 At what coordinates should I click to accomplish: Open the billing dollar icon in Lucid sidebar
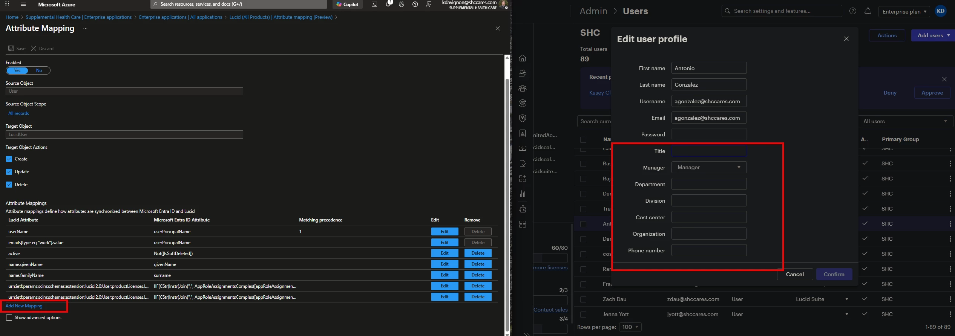click(x=523, y=148)
